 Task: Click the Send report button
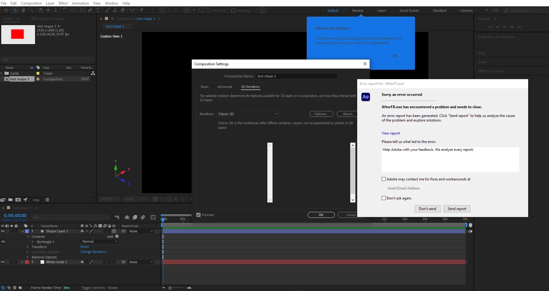457,209
